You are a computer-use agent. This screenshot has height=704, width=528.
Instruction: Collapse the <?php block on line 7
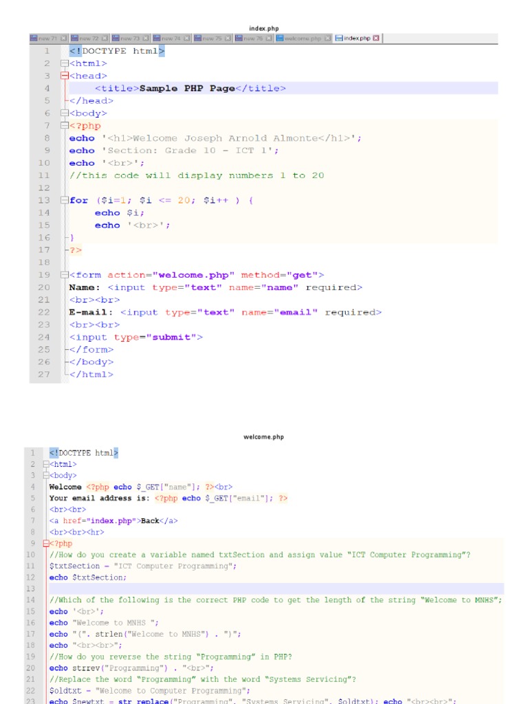pyautogui.click(x=64, y=126)
